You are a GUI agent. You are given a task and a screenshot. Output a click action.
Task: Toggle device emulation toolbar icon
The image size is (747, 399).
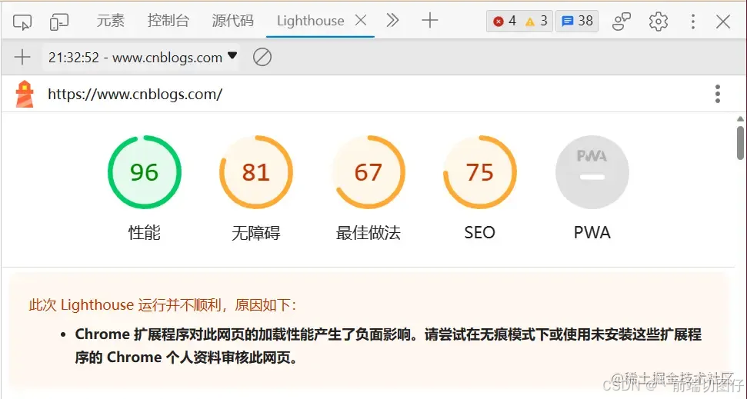point(59,21)
